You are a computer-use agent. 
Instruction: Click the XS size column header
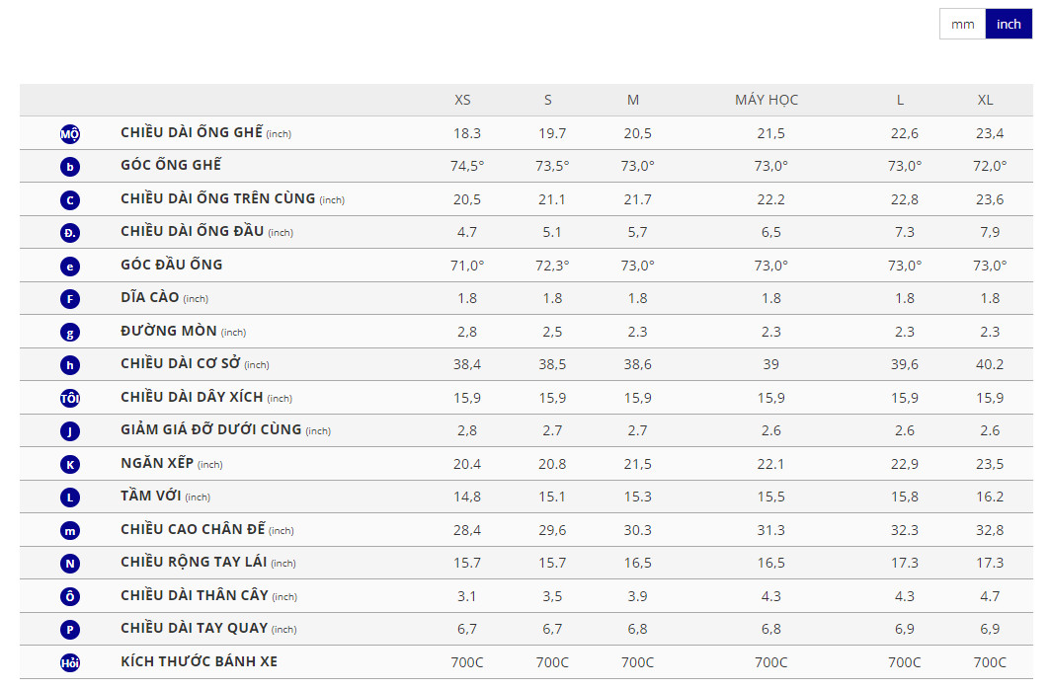[x=462, y=100]
